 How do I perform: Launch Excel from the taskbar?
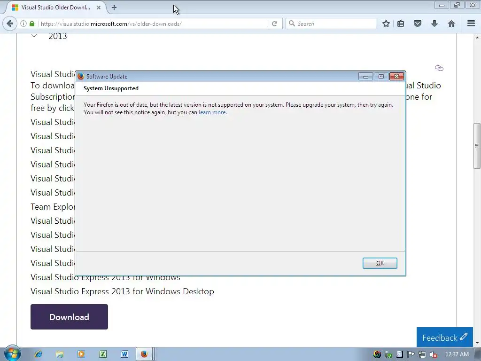[103, 354]
